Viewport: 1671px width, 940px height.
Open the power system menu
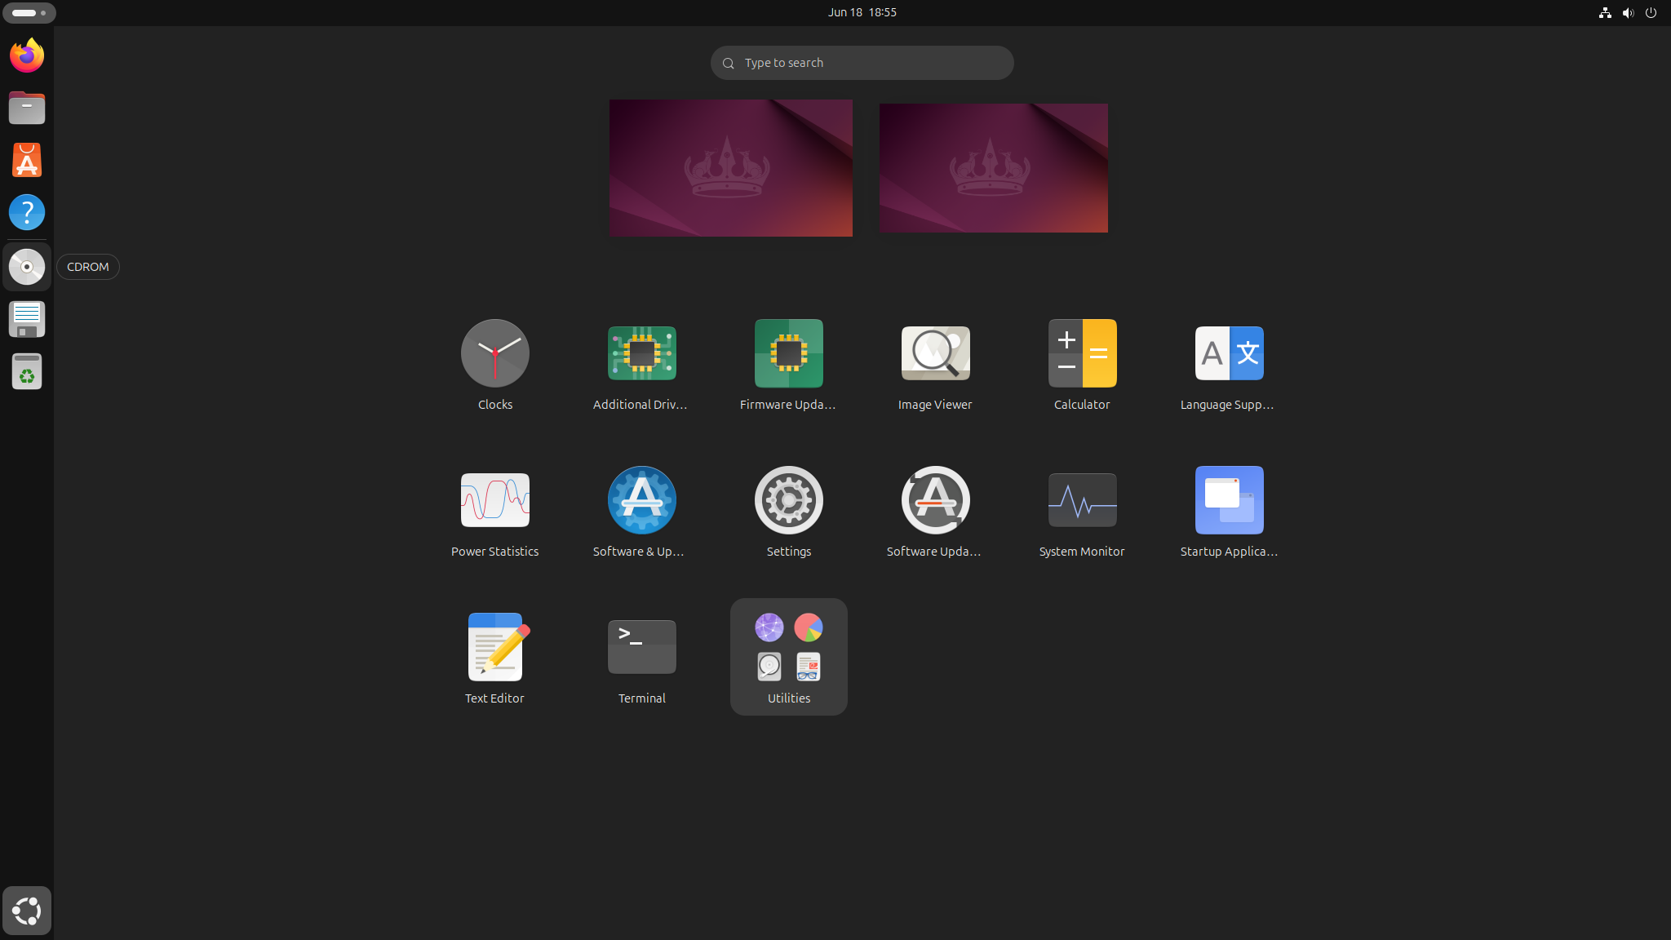[1651, 12]
